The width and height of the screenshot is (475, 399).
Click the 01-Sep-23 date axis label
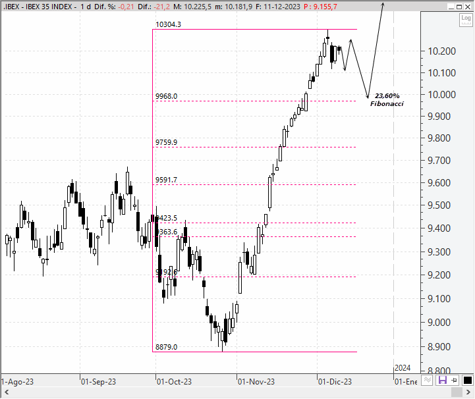coord(98,382)
